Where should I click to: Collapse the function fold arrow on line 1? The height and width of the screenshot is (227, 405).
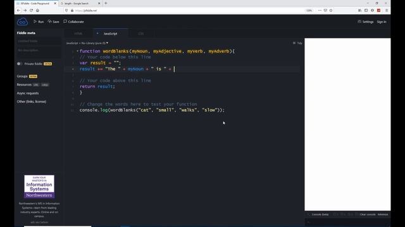coord(77,51)
